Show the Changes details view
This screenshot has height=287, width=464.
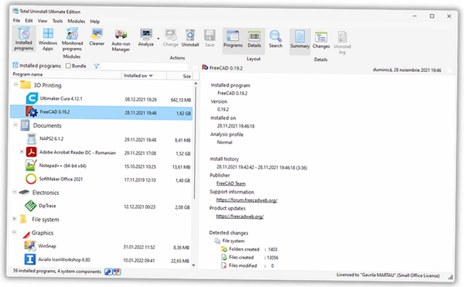pos(321,40)
